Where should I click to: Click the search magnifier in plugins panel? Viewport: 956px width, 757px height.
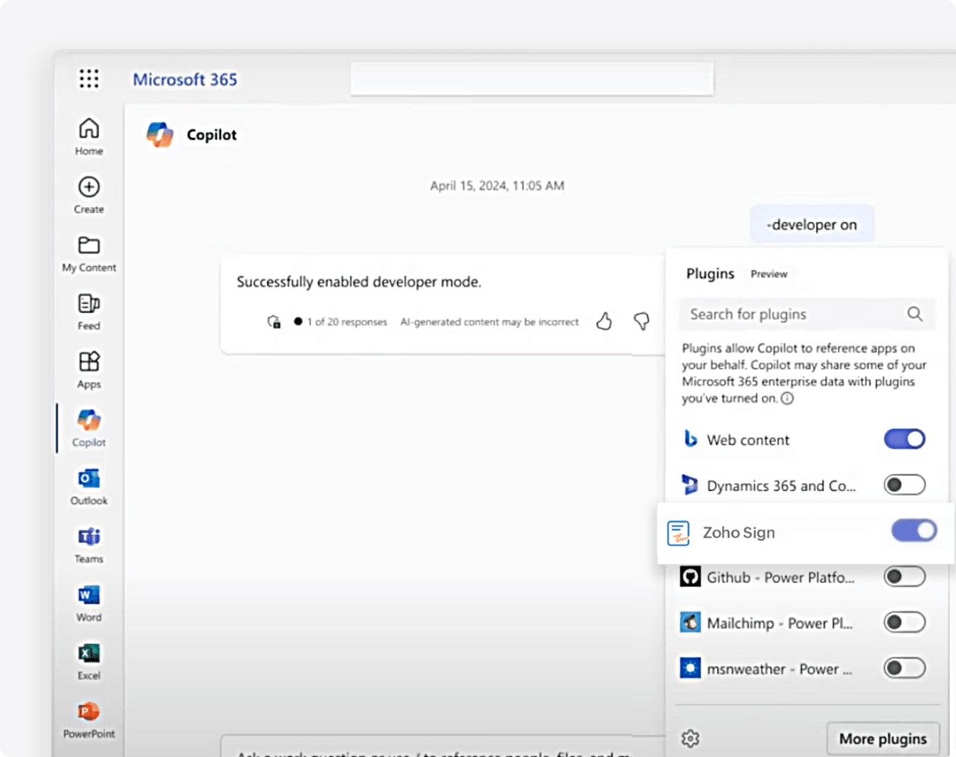pos(915,314)
